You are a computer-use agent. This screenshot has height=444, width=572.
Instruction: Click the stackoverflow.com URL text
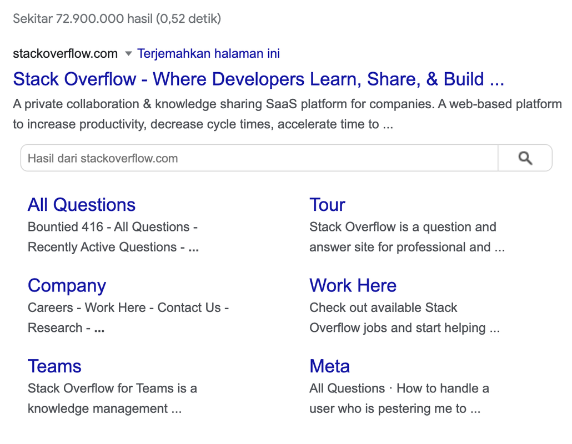[66, 54]
